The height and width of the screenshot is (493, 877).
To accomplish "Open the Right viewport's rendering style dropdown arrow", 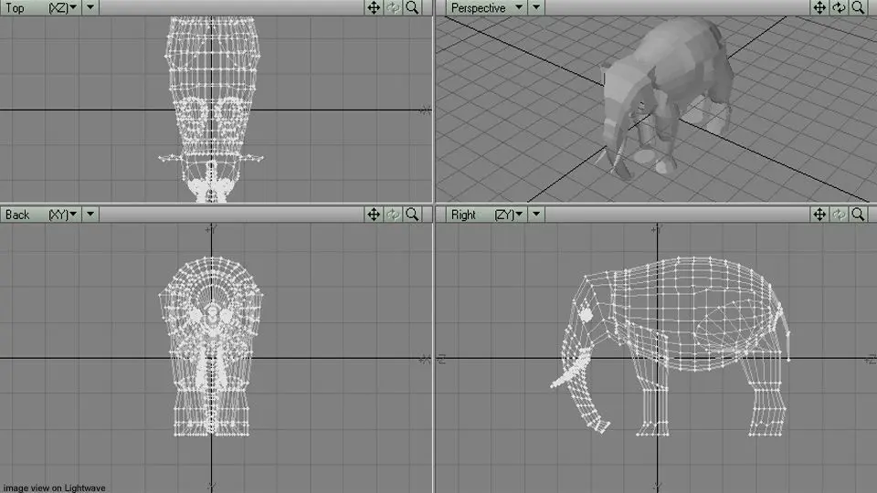I will tap(536, 215).
